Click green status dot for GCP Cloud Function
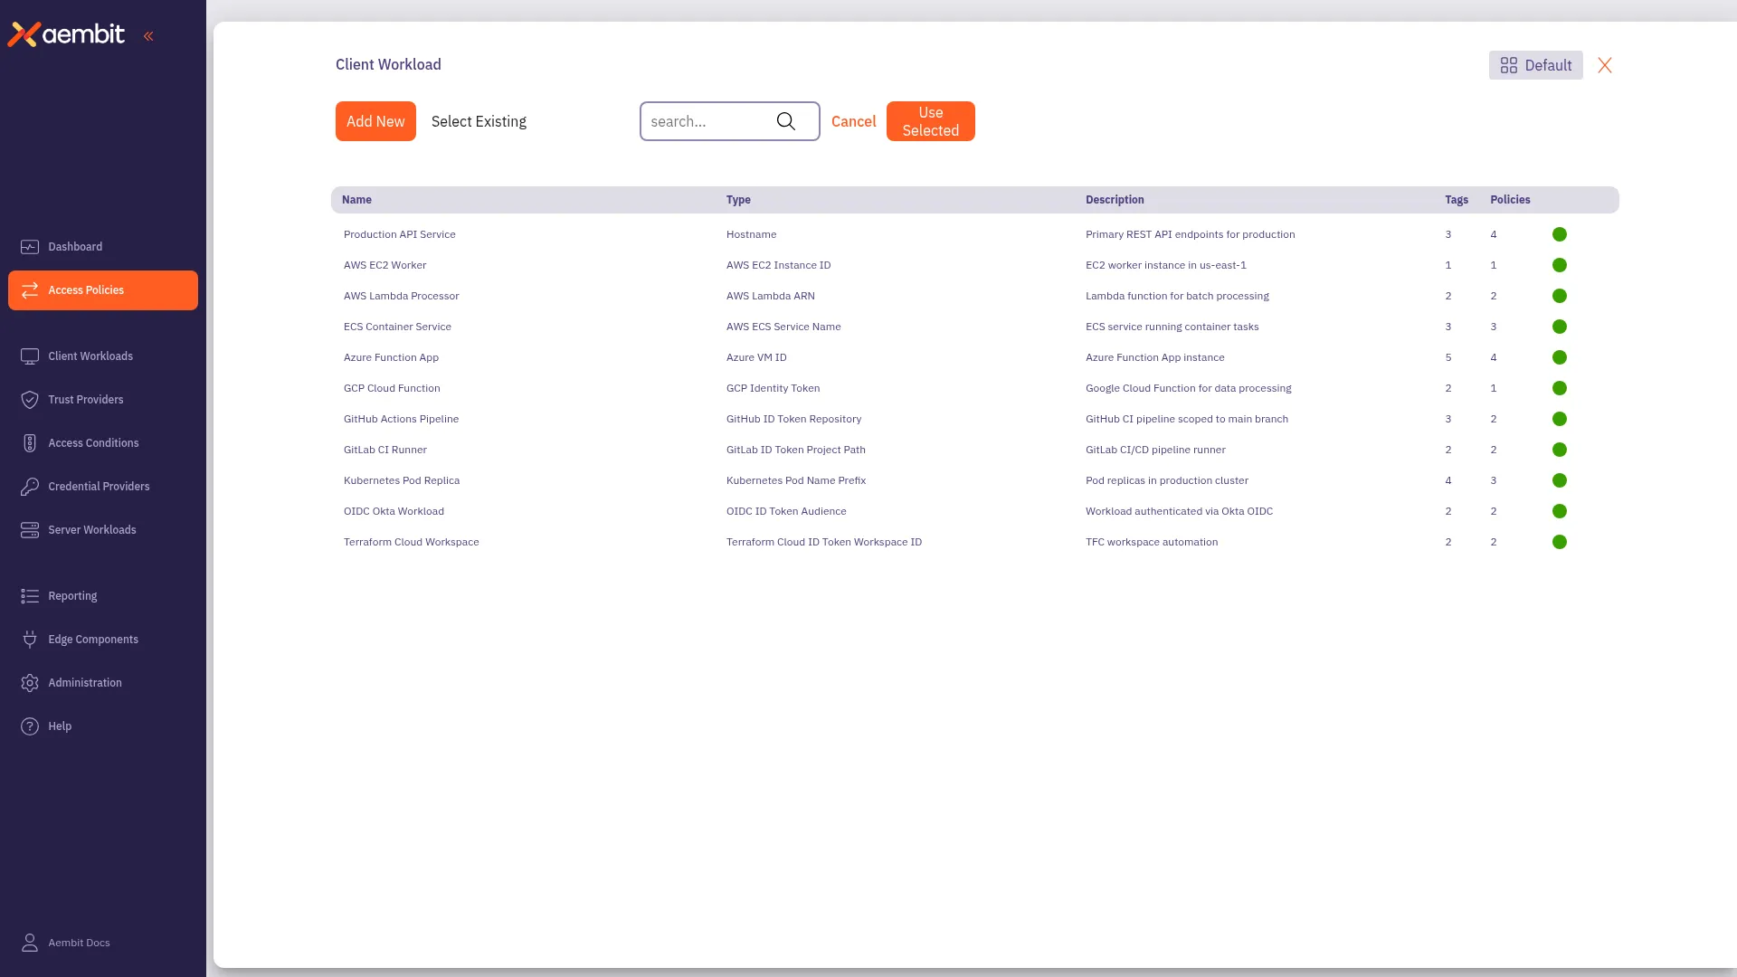Screen dimensions: 1737x977 [x=1560, y=388]
